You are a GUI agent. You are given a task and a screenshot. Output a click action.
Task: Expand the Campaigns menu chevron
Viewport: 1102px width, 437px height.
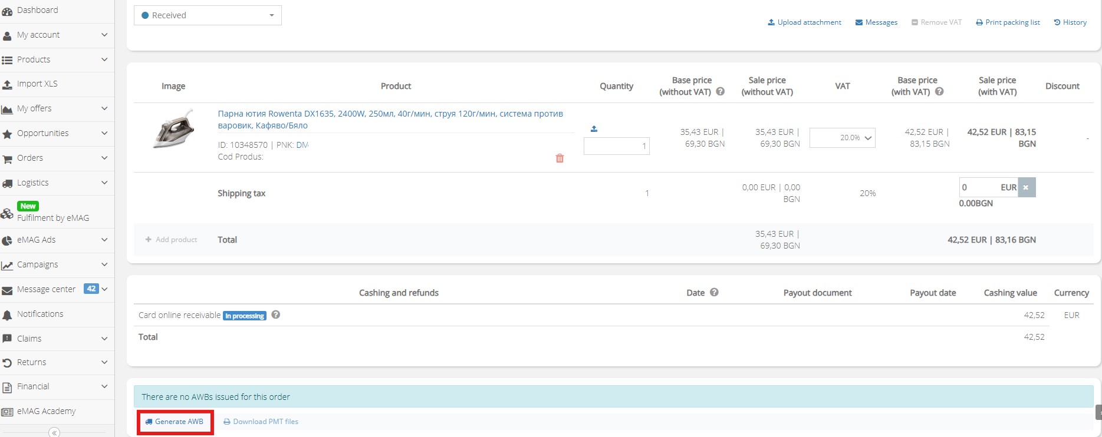coord(104,264)
